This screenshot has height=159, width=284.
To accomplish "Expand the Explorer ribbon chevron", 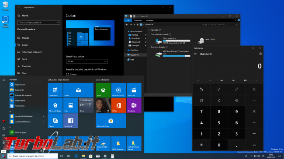I will [x=235, y=20].
